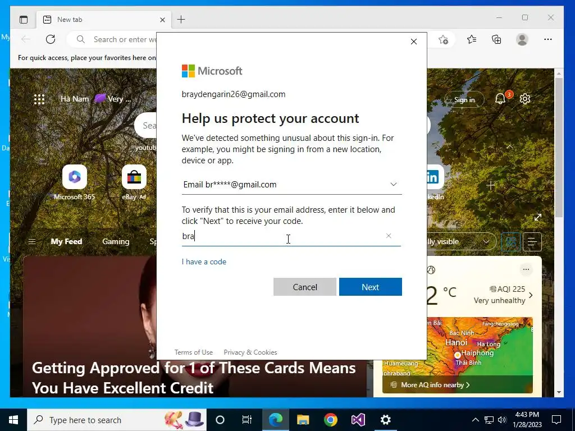This screenshot has width=575, height=431.
Task: Open Hà Nam weather location link
Action: [75, 99]
